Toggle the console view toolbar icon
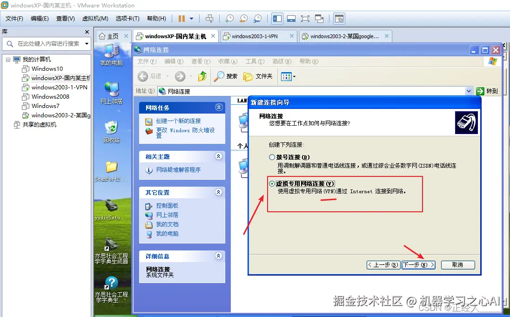The width and height of the screenshot is (510, 317). (x=291, y=19)
